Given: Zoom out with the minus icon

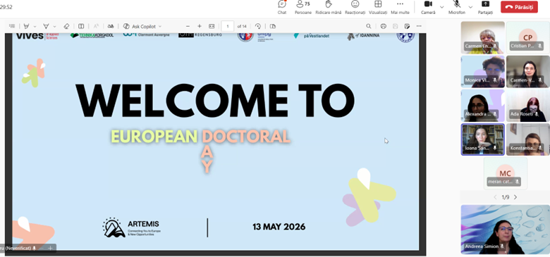Looking at the screenshot, I should click(188, 26).
